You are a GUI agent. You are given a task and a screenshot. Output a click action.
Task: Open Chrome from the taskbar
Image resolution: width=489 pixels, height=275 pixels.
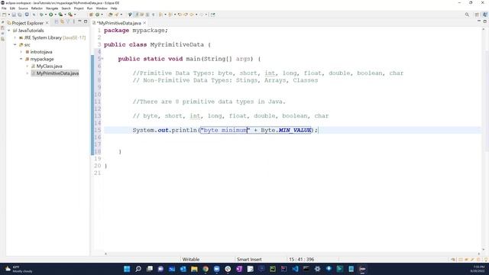(x=206, y=269)
